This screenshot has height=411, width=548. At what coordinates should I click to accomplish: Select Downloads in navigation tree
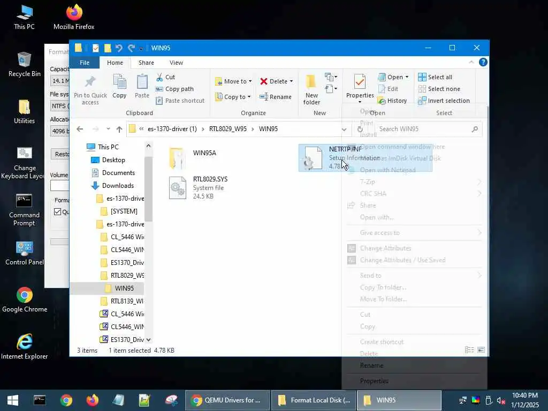(117, 186)
